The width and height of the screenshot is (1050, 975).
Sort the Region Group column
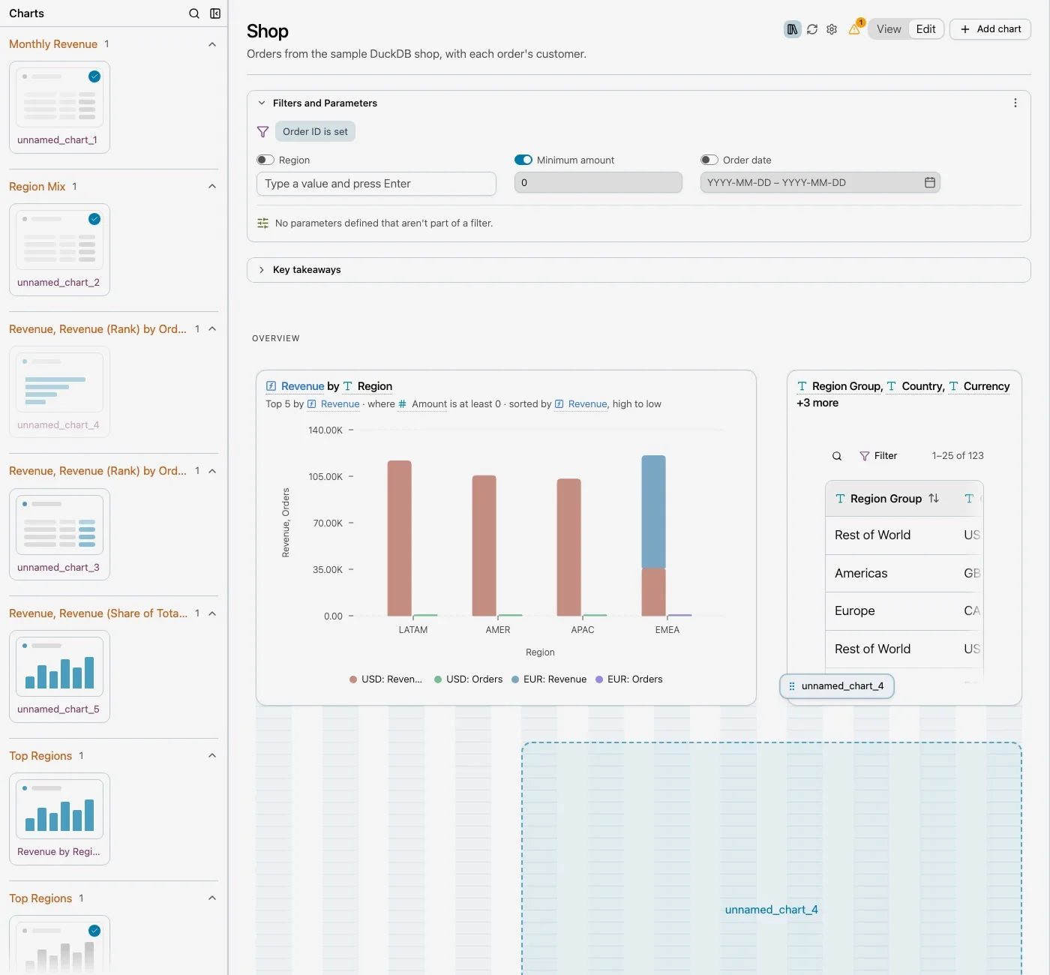click(934, 498)
